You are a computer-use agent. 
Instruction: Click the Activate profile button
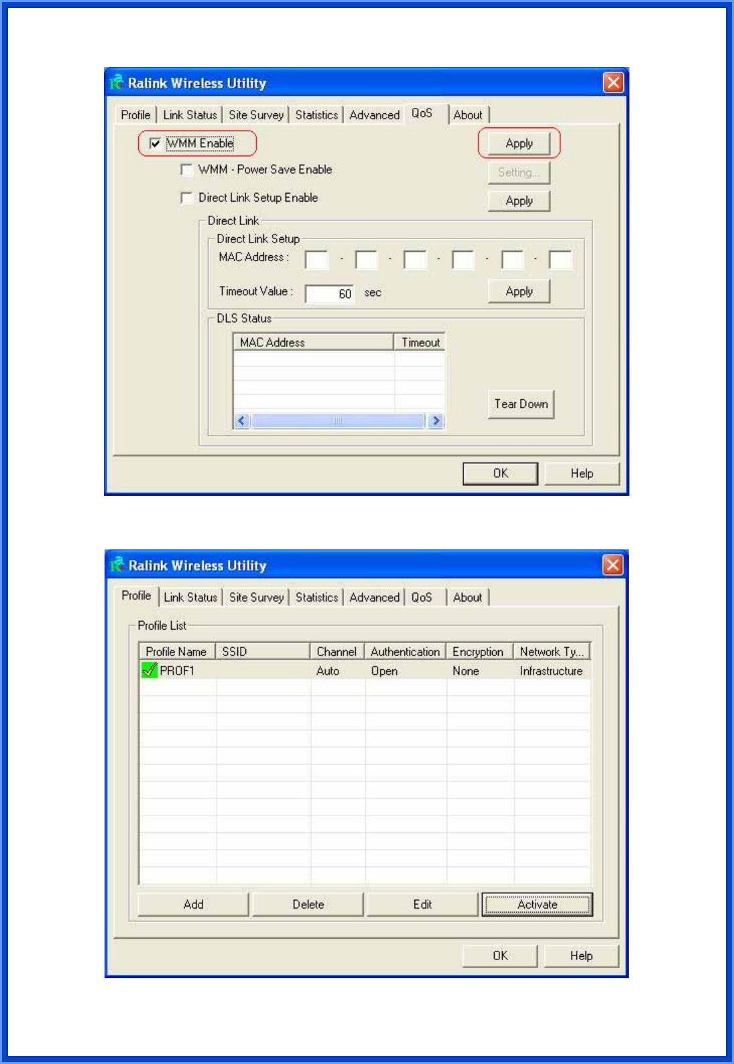click(537, 904)
